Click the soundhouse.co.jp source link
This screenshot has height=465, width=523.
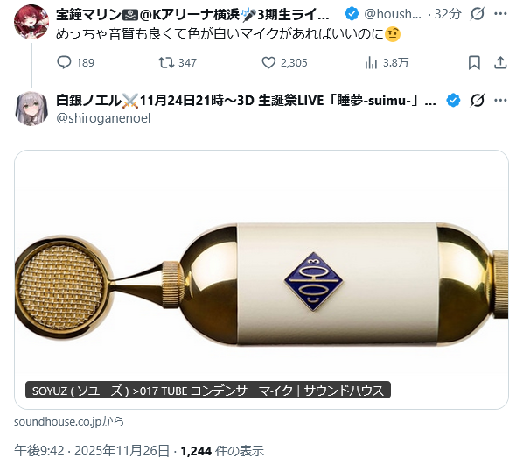[69, 421]
